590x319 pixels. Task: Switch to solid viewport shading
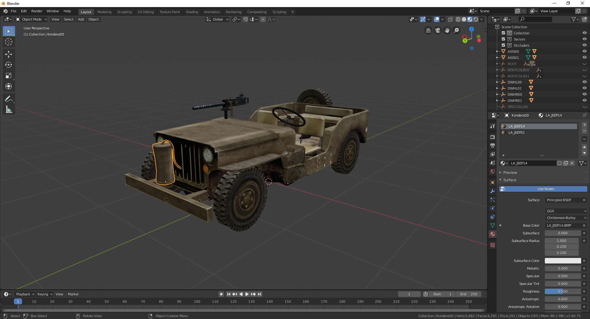pos(464,19)
